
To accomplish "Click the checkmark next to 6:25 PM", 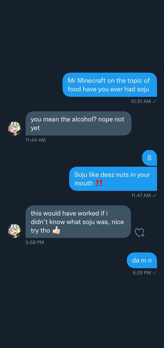I will pyautogui.click(x=154, y=273).
